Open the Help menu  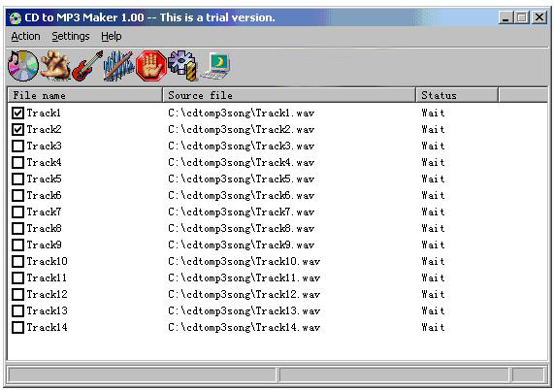[x=112, y=36]
